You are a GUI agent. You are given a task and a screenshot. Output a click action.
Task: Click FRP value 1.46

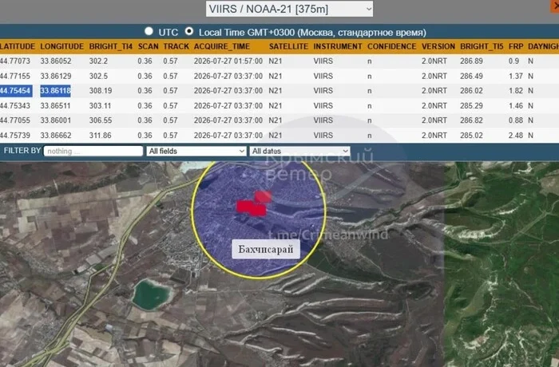(x=516, y=106)
